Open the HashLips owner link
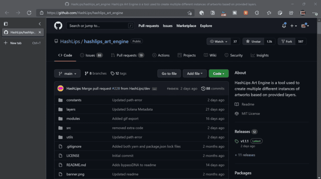 (70, 42)
